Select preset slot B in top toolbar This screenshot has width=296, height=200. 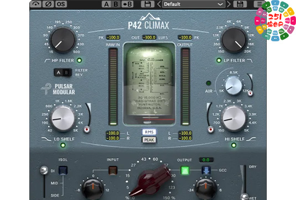[116, 4]
